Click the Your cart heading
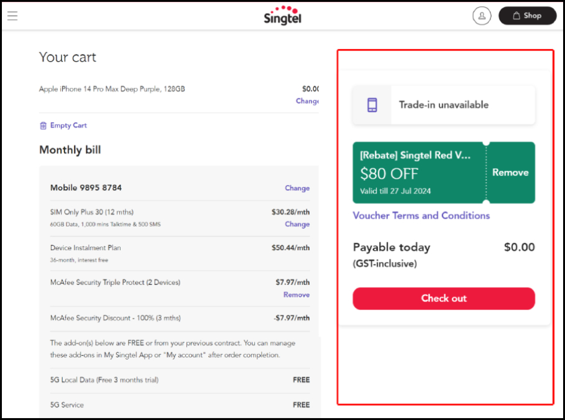The height and width of the screenshot is (420, 565). pos(68,57)
